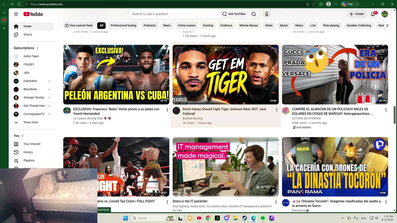Image resolution: width=397 pixels, height=223 pixels.
Task: Open Windows Start menu
Action: [125, 218]
